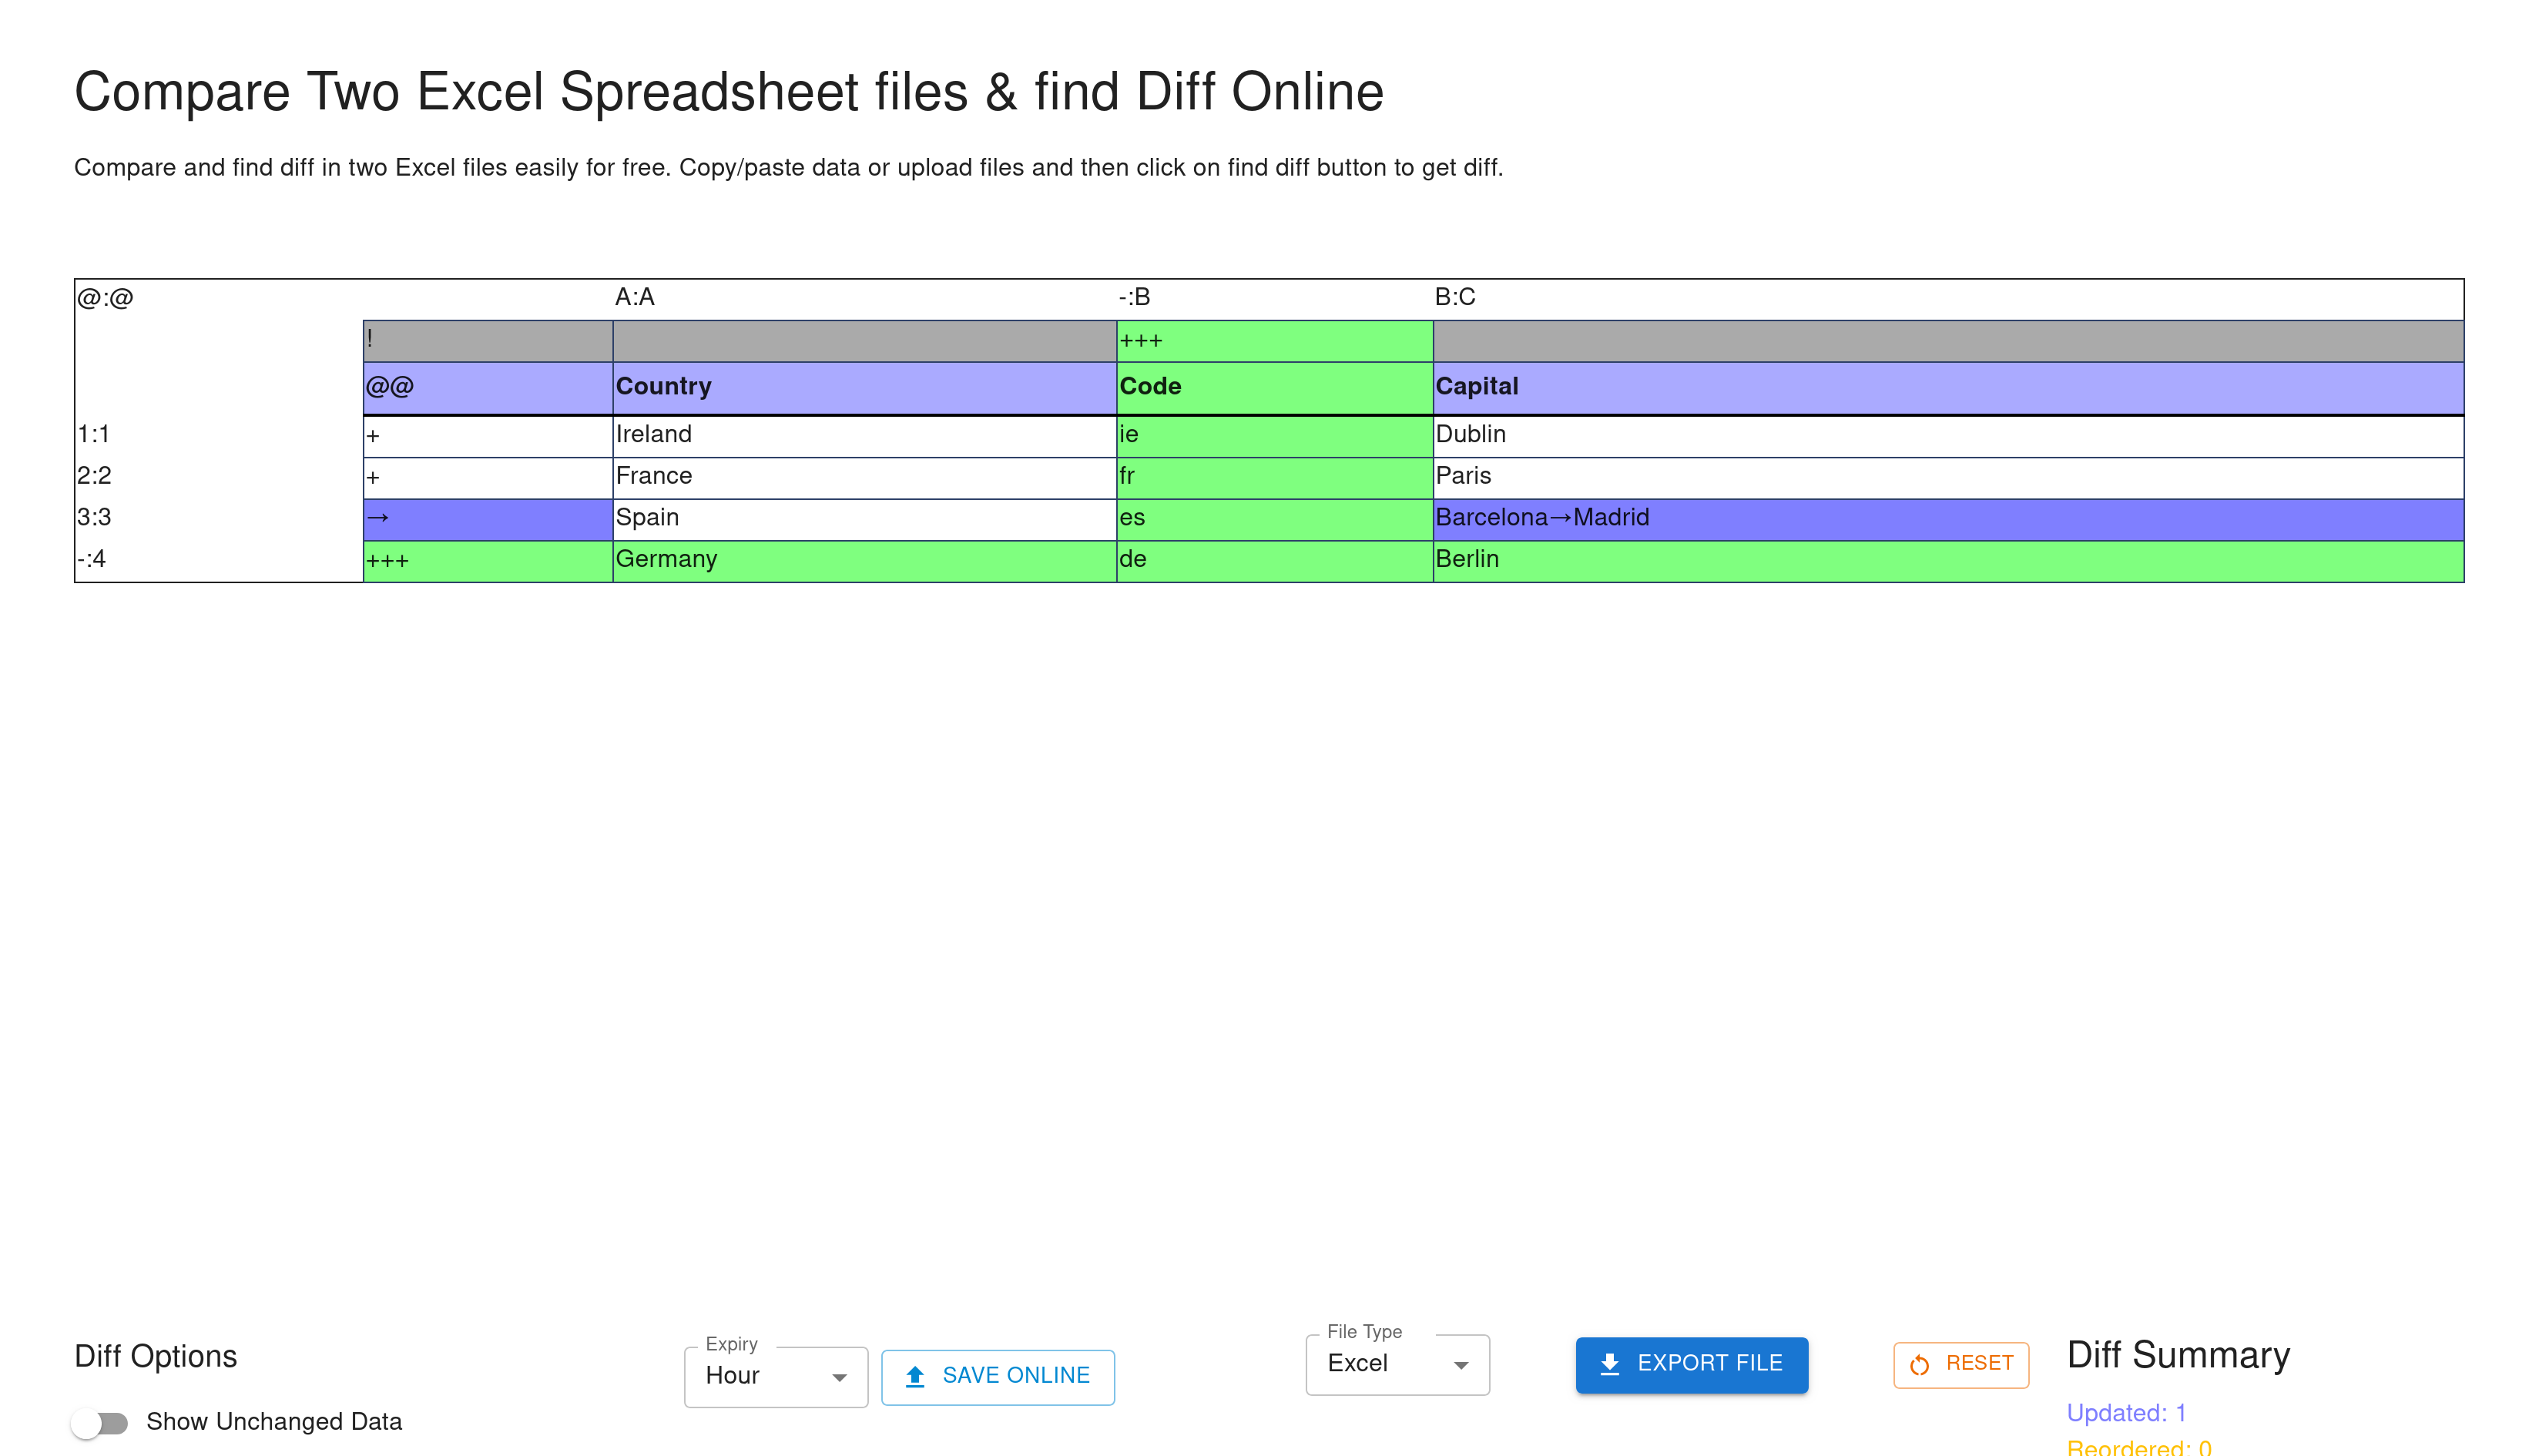Click the Reordered: 0 summary text
This screenshot has width=2539, height=1456.
[x=2138, y=1447]
